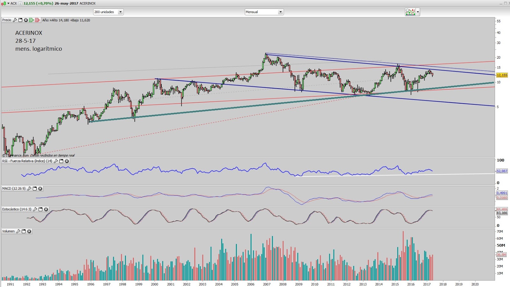
Task: Maximize the MACD panel
Action: coord(35,189)
